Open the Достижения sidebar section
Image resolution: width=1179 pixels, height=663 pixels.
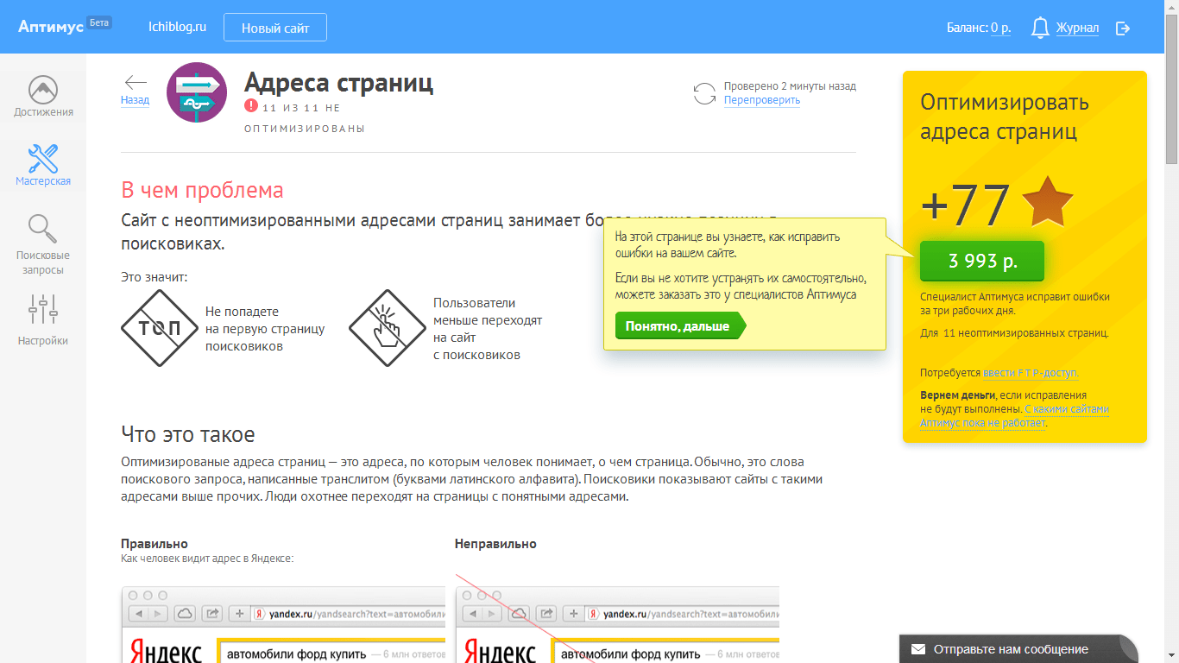pos(43,97)
